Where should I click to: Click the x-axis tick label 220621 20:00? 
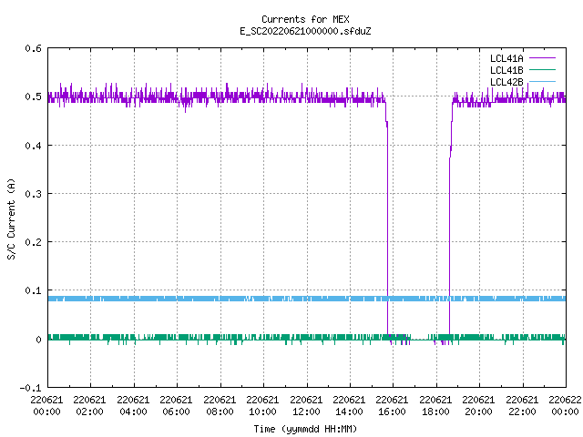[478, 405]
